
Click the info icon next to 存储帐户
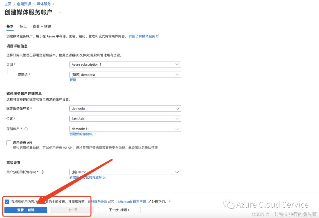[26, 129]
